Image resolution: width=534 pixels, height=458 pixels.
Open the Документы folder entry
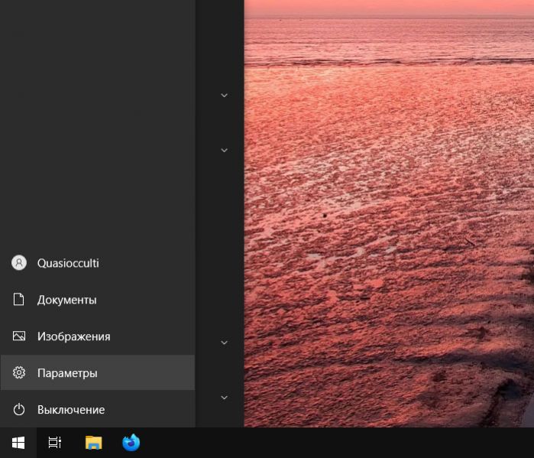click(98, 300)
